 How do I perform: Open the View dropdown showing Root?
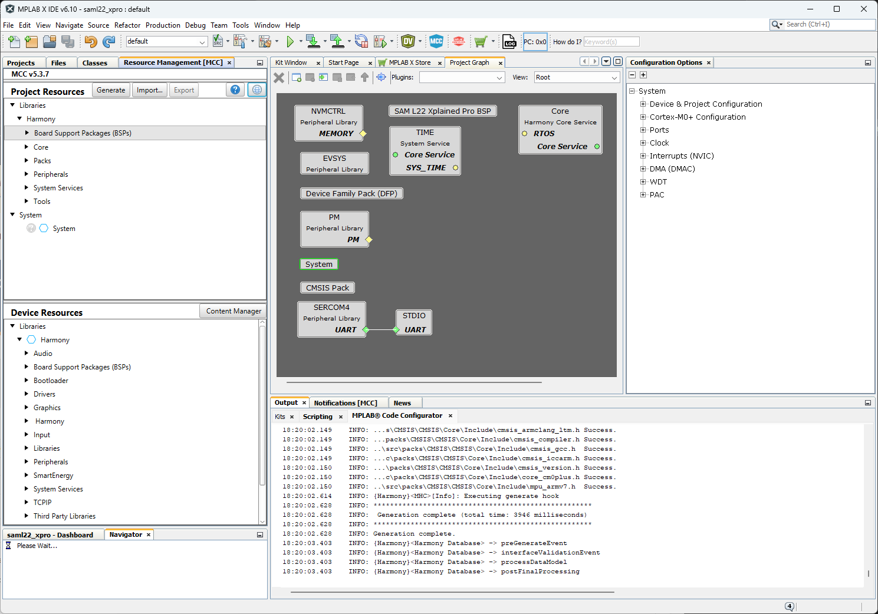576,77
